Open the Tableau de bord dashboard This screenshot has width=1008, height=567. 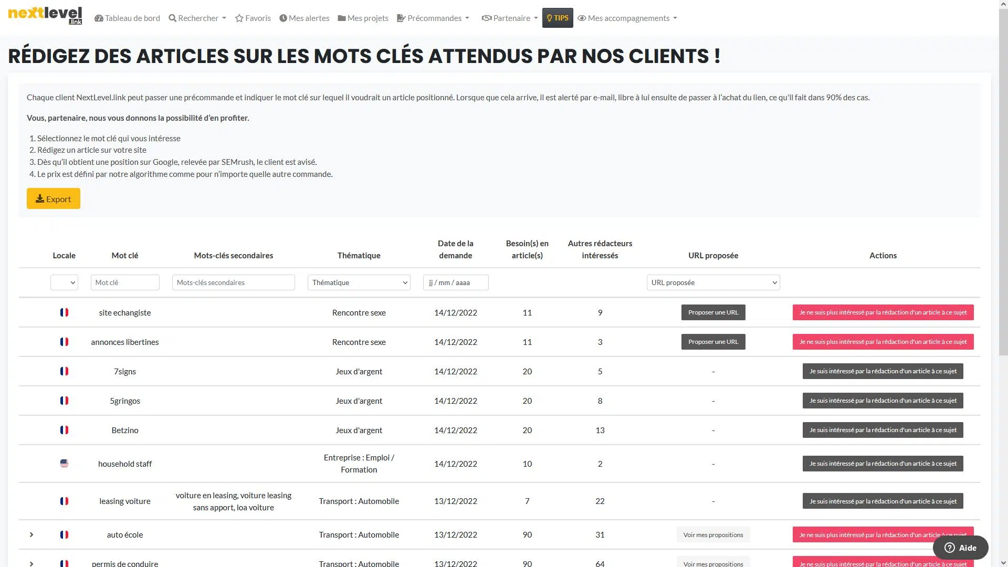pyautogui.click(x=127, y=18)
